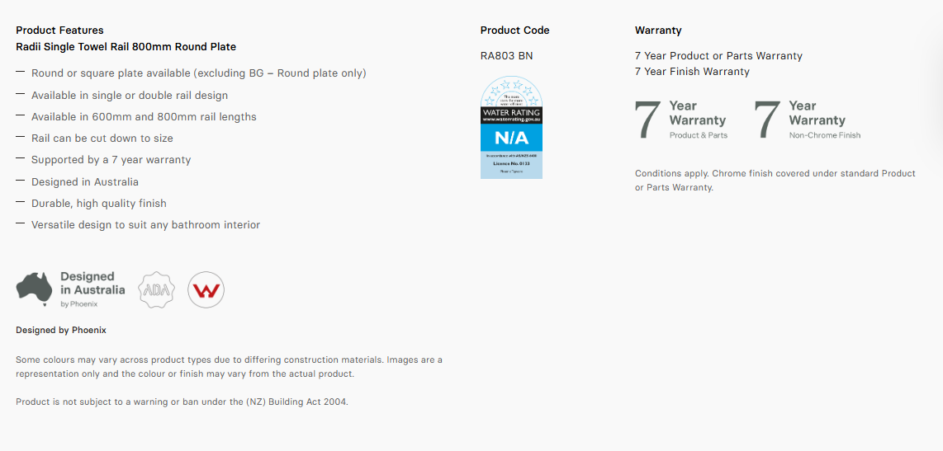Click the 'Rail can be cut down to size' item
Image resolution: width=943 pixels, height=451 pixels.
[x=102, y=139]
